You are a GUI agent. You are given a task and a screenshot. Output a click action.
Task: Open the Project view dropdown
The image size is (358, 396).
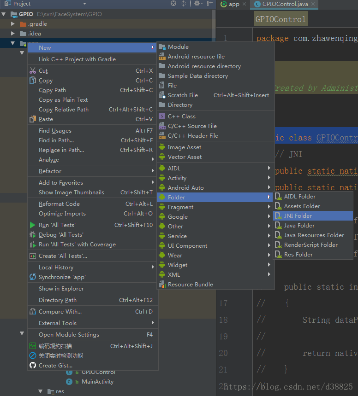(x=84, y=4)
